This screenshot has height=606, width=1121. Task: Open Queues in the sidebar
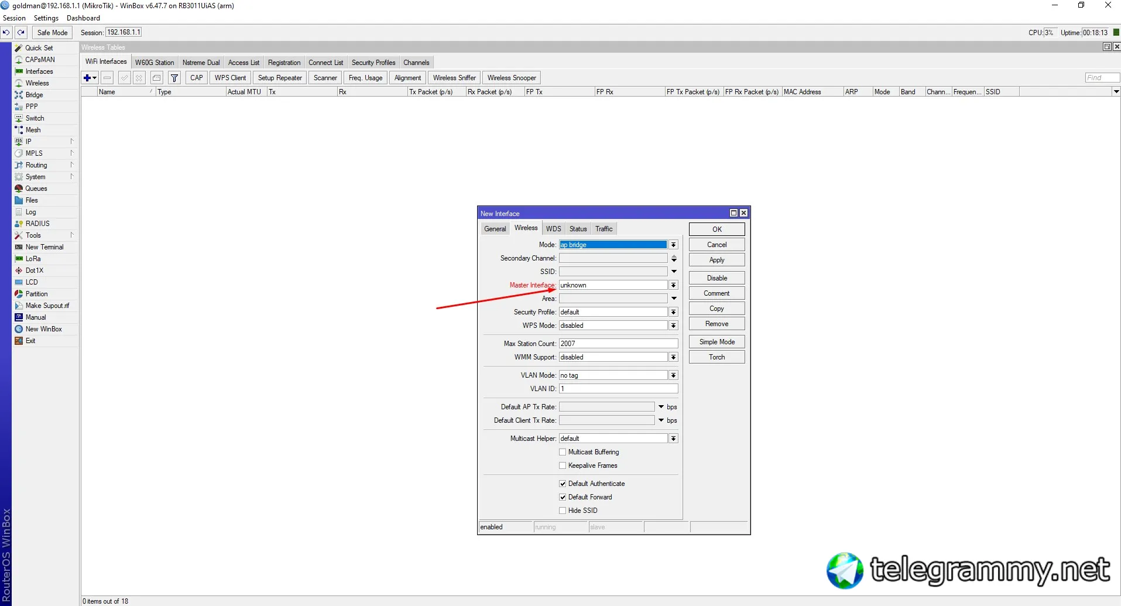tap(36, 189)
